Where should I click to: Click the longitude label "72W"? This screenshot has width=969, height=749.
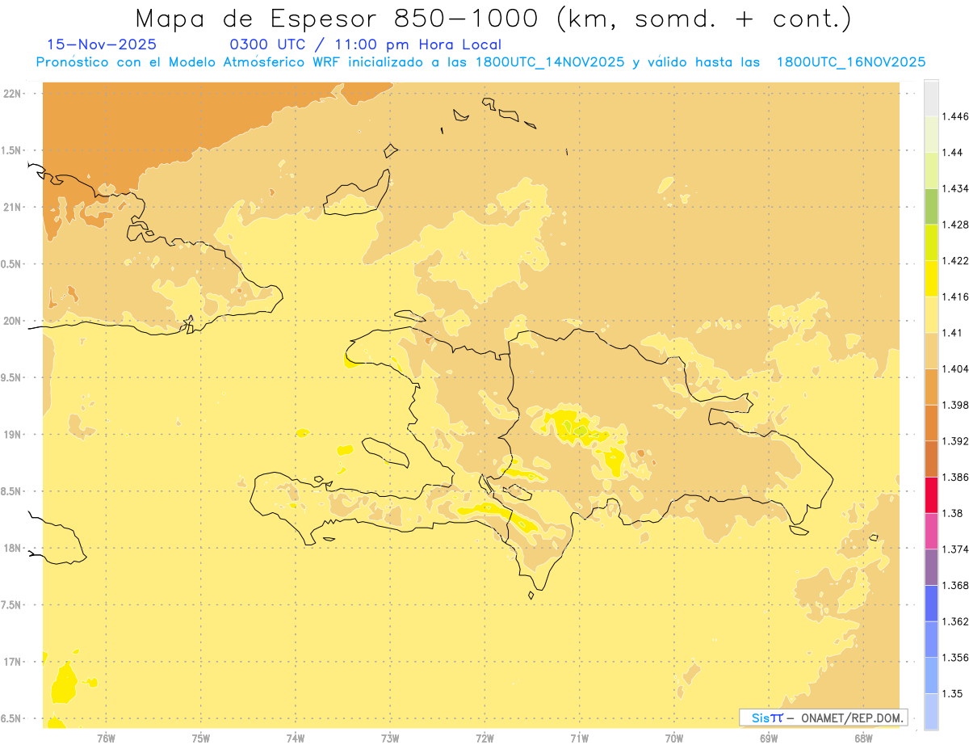pyautogui.click(x=484, y=738)
